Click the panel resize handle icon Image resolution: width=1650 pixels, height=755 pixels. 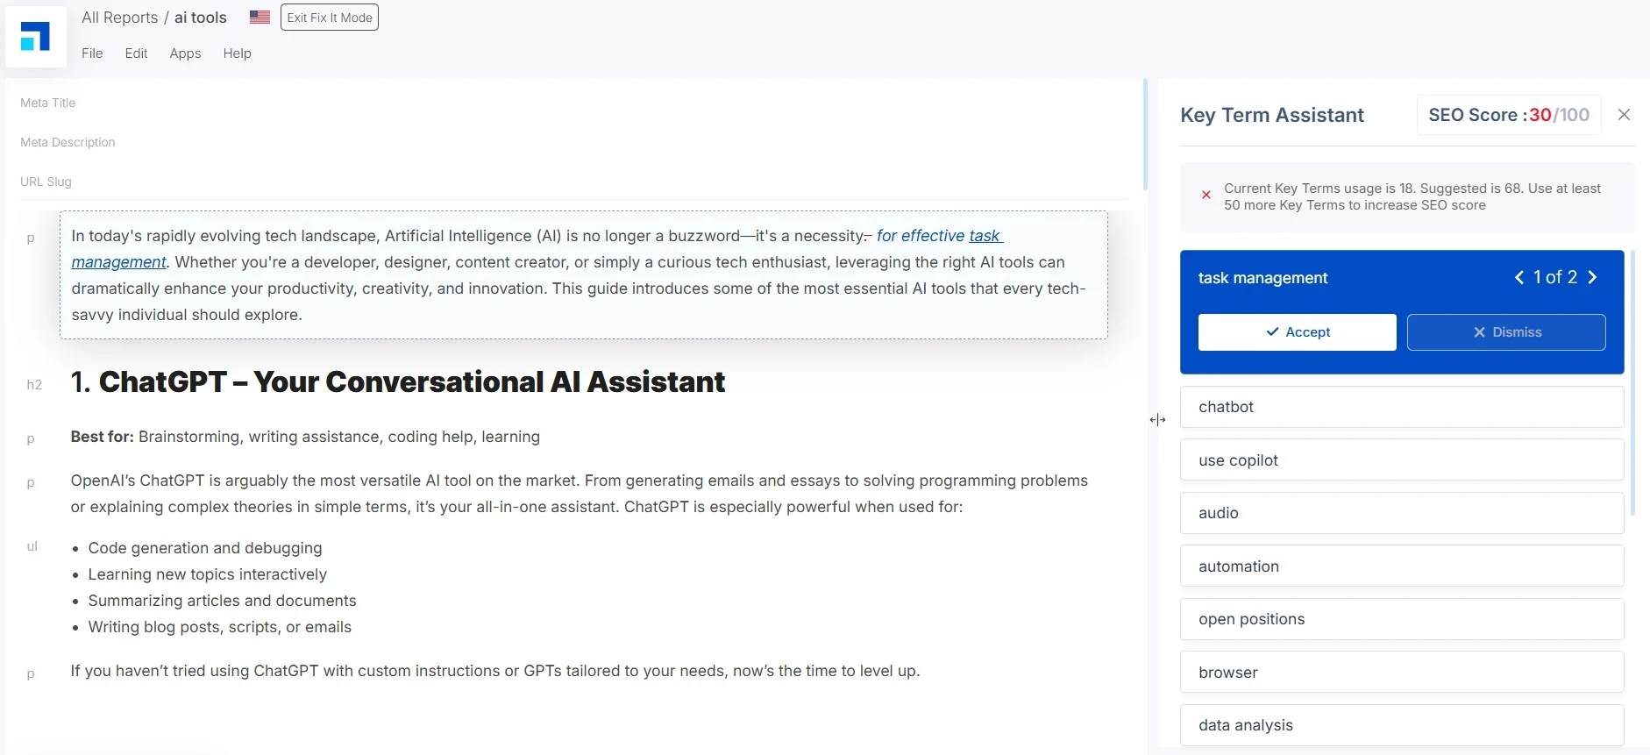pos(1157,420)
